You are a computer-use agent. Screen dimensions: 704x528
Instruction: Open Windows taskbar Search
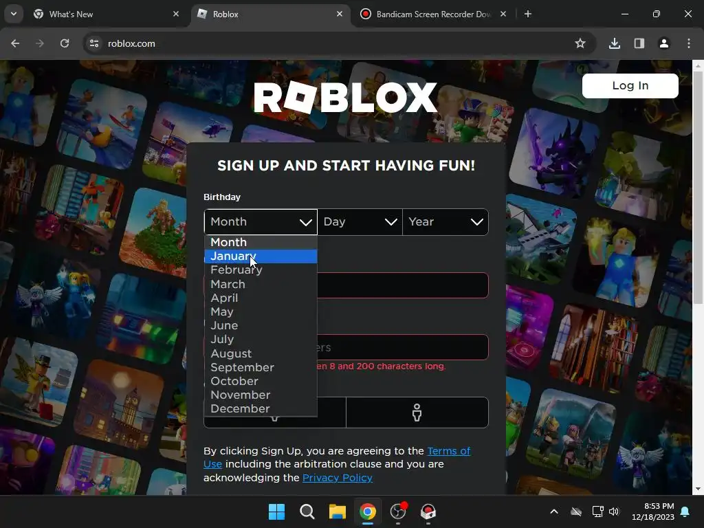307,511
